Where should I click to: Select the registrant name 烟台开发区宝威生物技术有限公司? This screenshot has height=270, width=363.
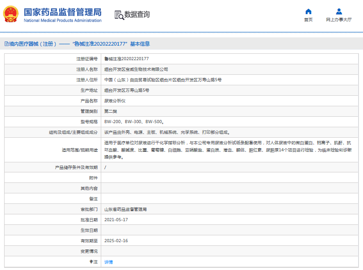(x=136, y=69)
